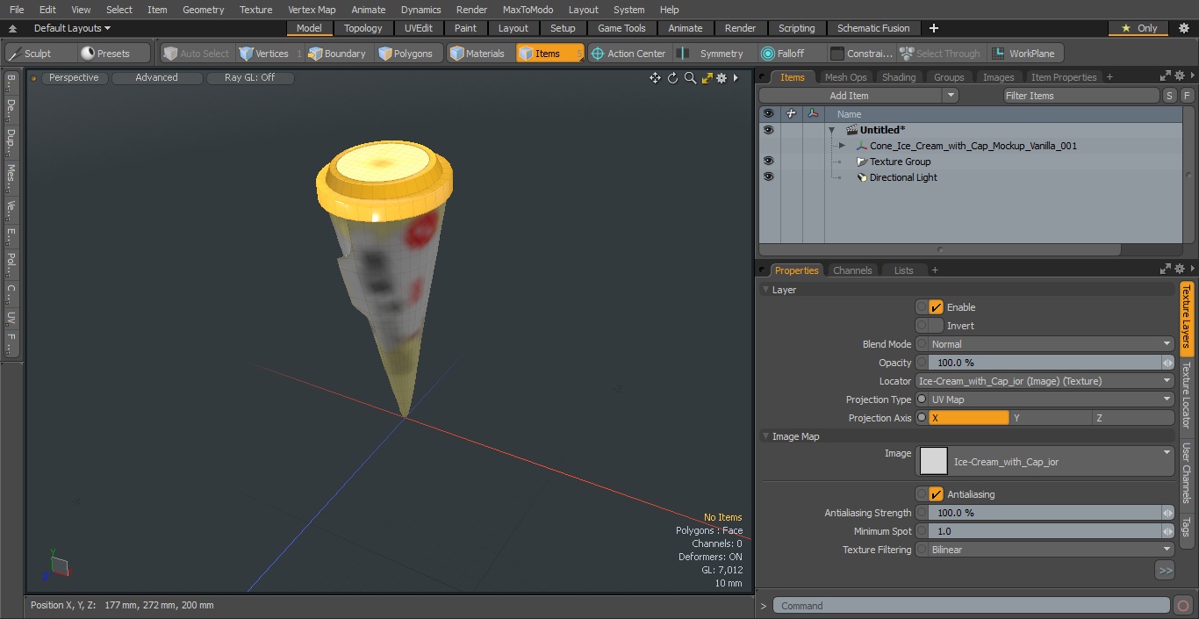Open the Texture Filtering dropdown

click(1045, 550)
